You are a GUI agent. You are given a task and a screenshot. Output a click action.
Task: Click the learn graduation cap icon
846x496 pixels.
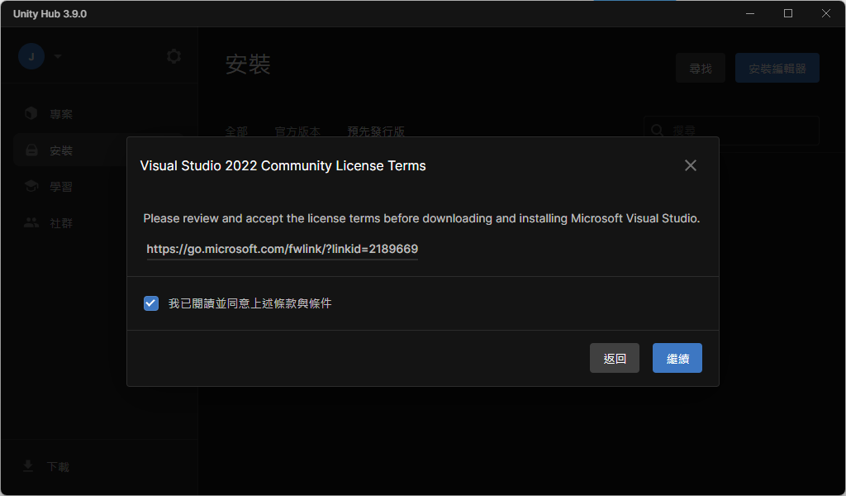click(31, 186)
